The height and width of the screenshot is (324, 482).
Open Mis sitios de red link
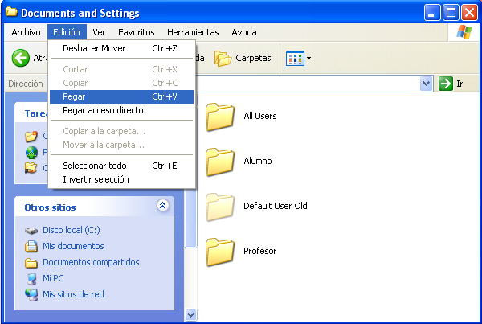pos(73,294)
